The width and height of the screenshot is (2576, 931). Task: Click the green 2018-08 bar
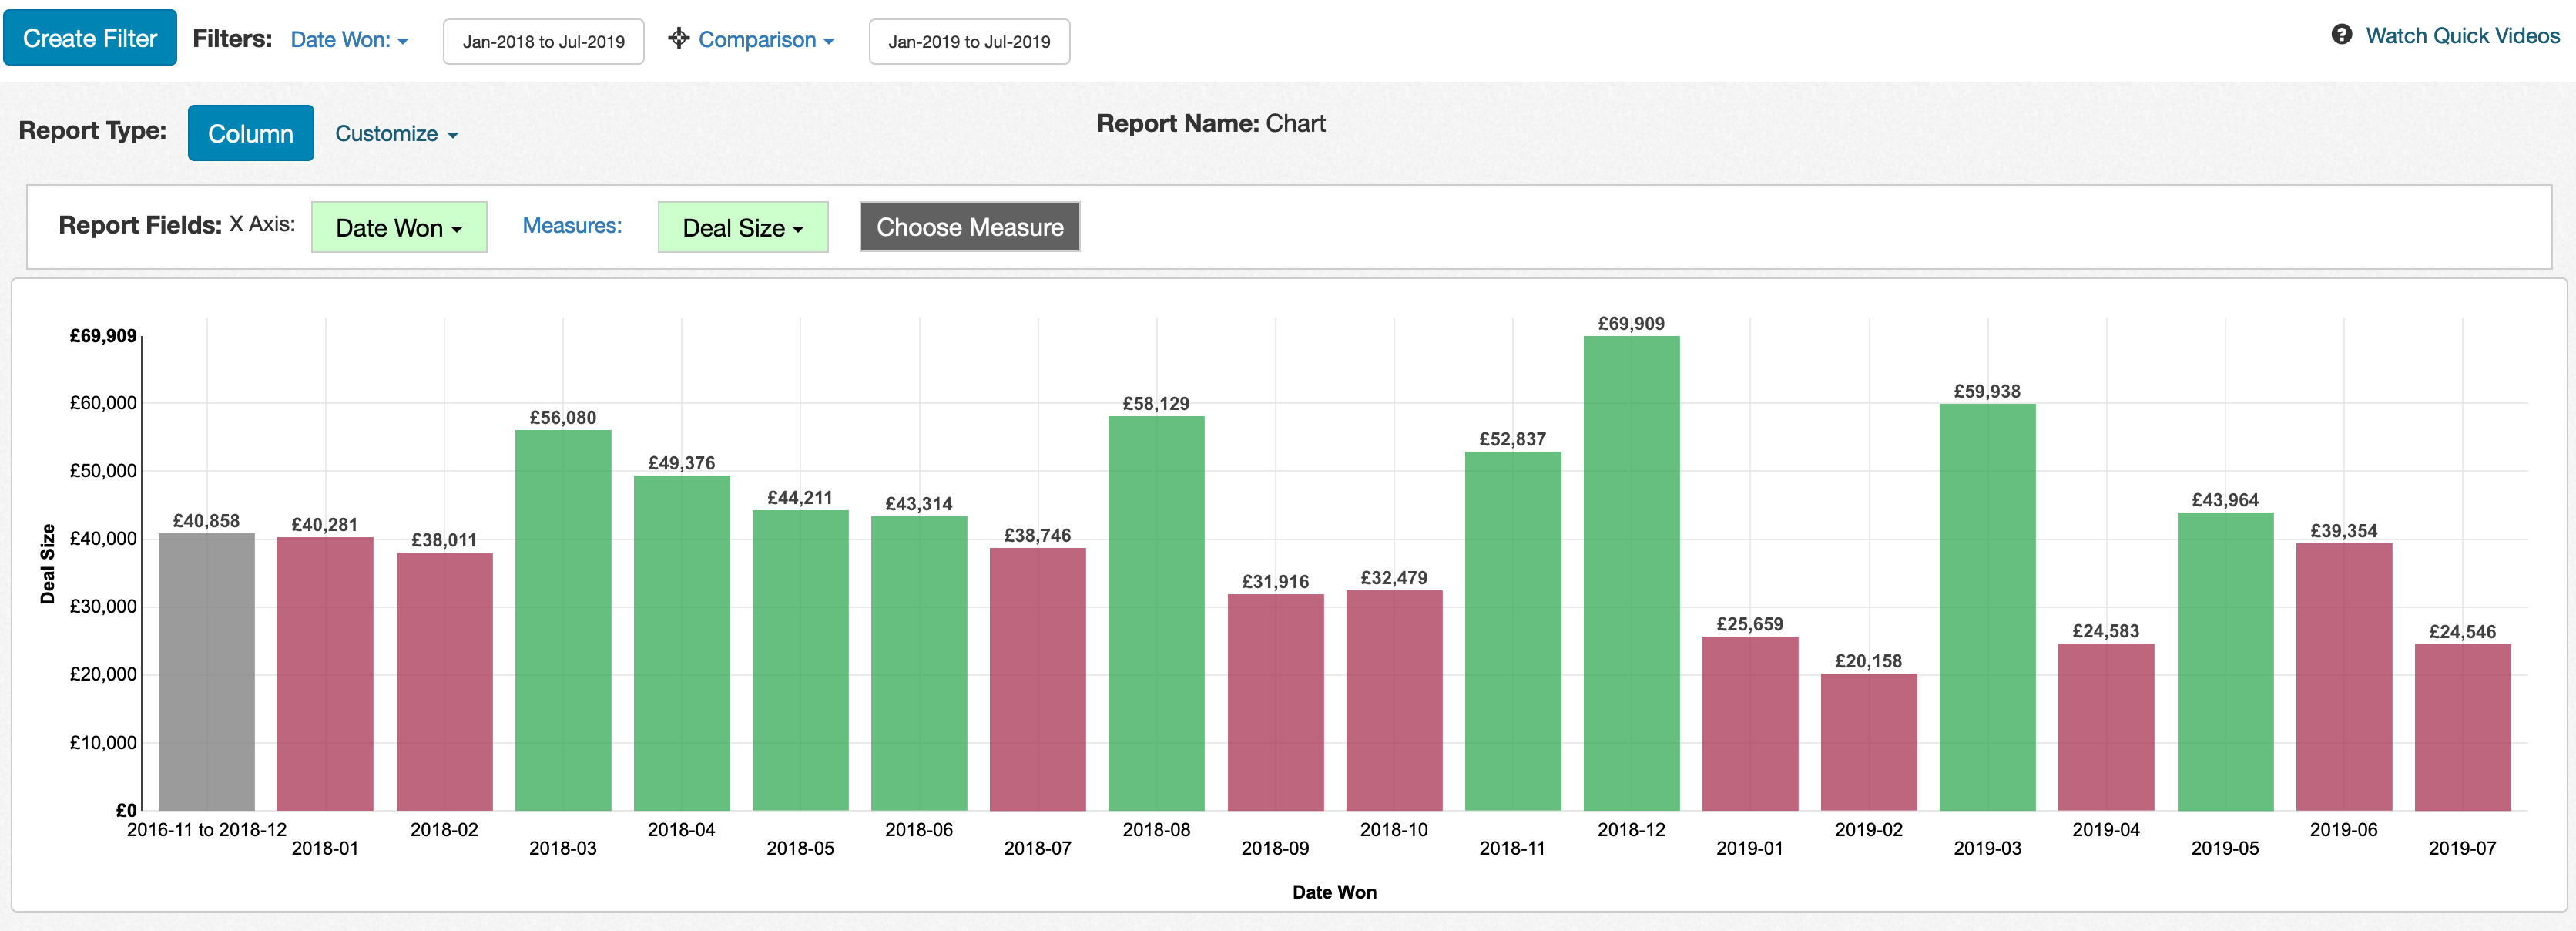(1156, 613)
